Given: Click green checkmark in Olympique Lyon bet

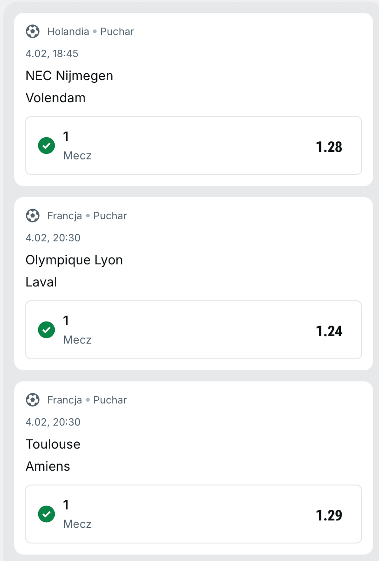Looking at the screenshot, I should coord(46,330).
